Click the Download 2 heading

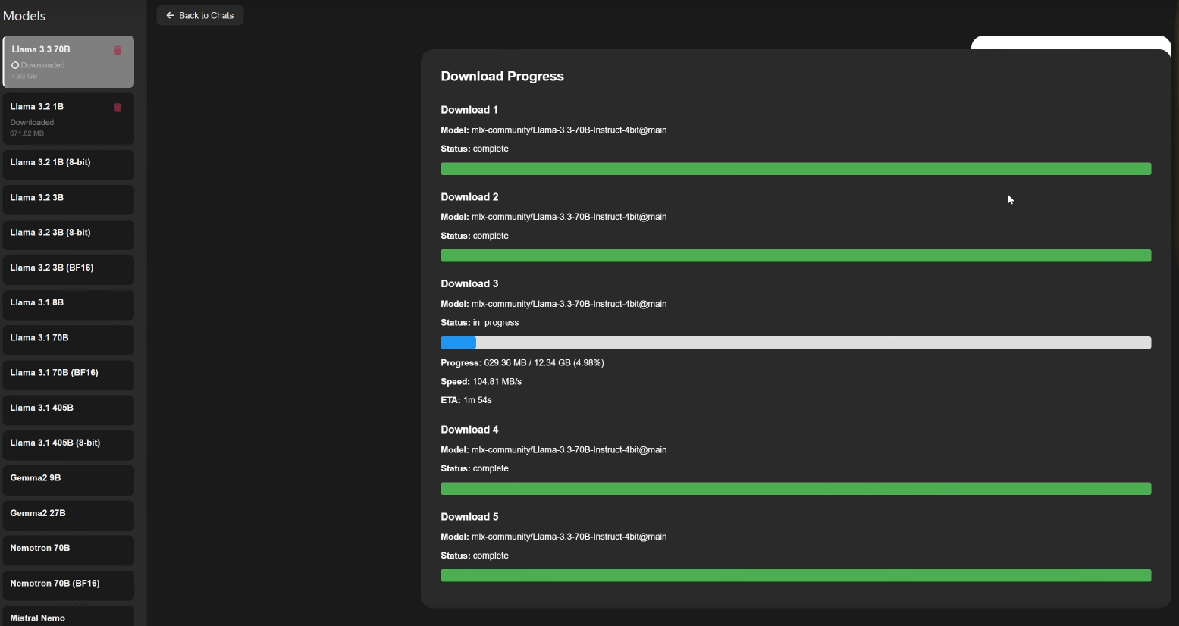coord(469,197)
